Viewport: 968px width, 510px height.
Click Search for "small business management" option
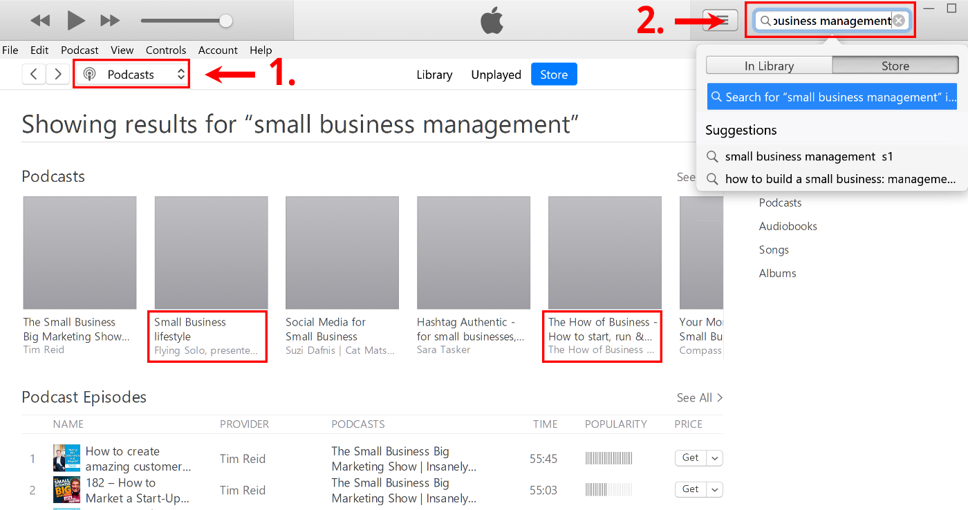pos(832,97)
